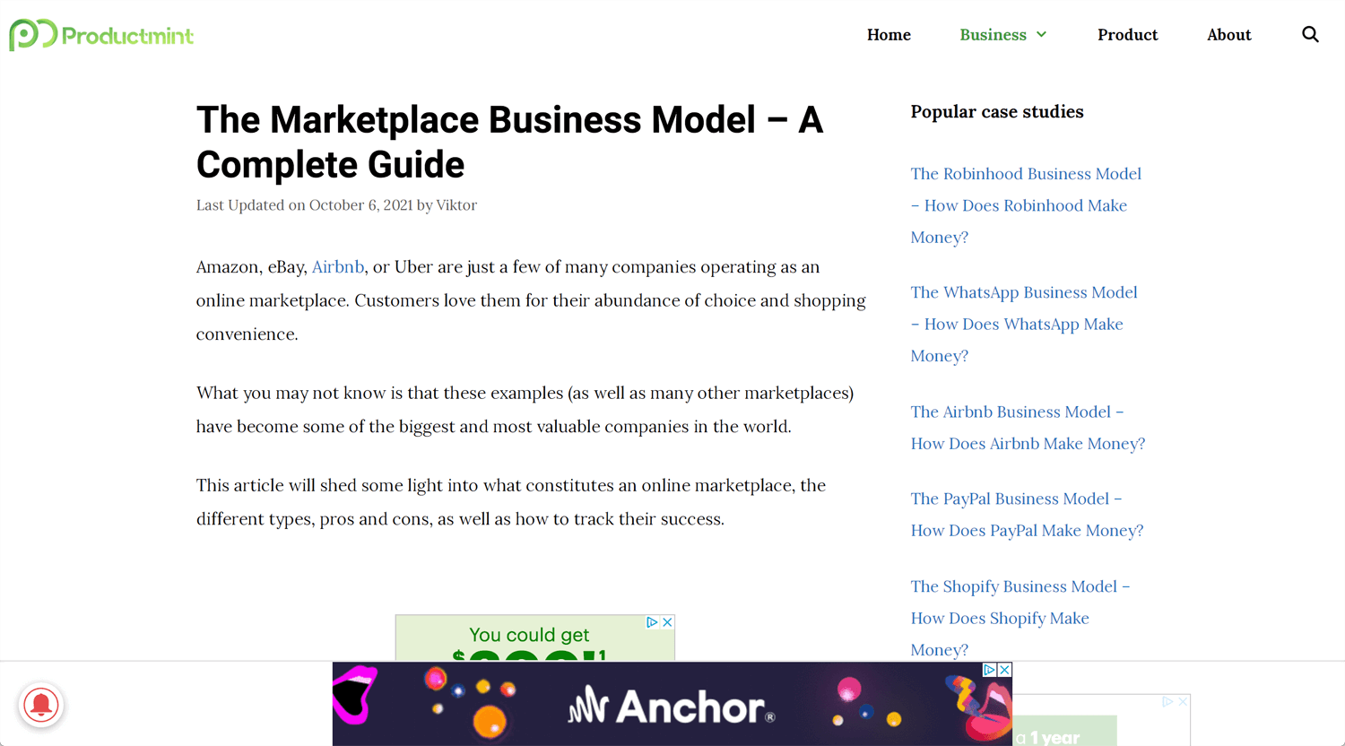1345x746 pixels.
Task: Go to the Home menu item
Action: tap(889, 35)
